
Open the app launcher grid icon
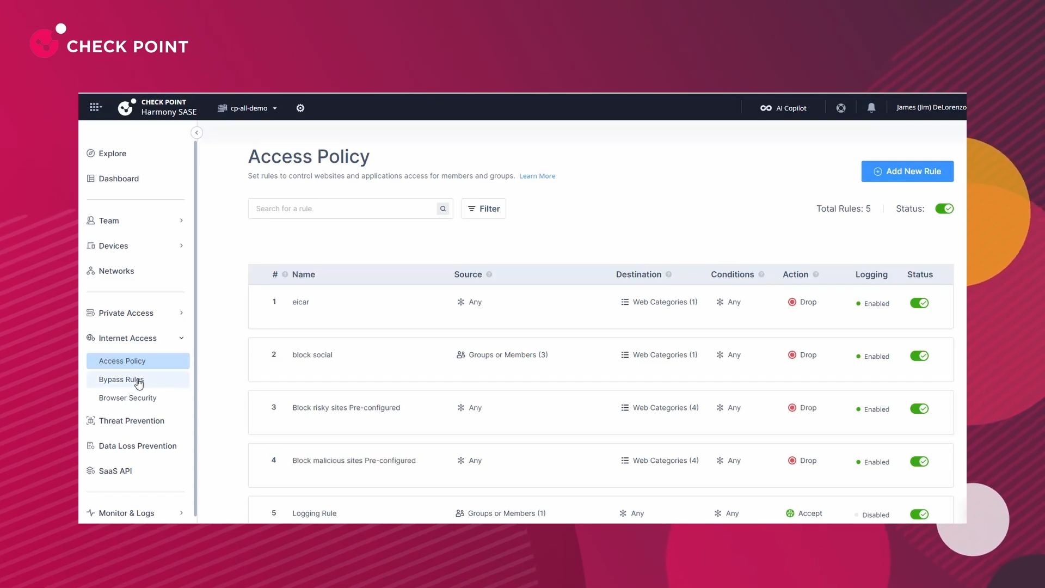pos(95,107)
